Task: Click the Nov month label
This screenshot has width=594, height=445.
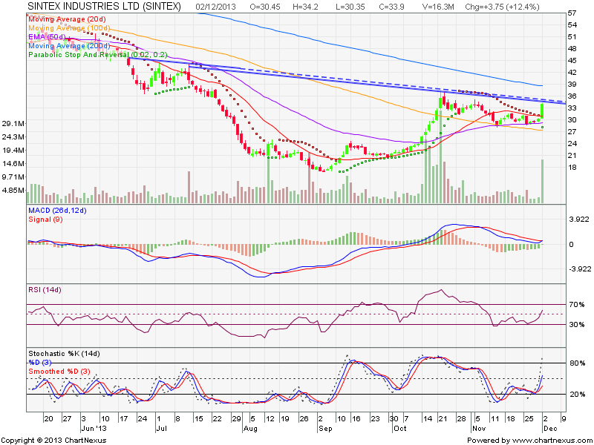Action: (479, 429)
